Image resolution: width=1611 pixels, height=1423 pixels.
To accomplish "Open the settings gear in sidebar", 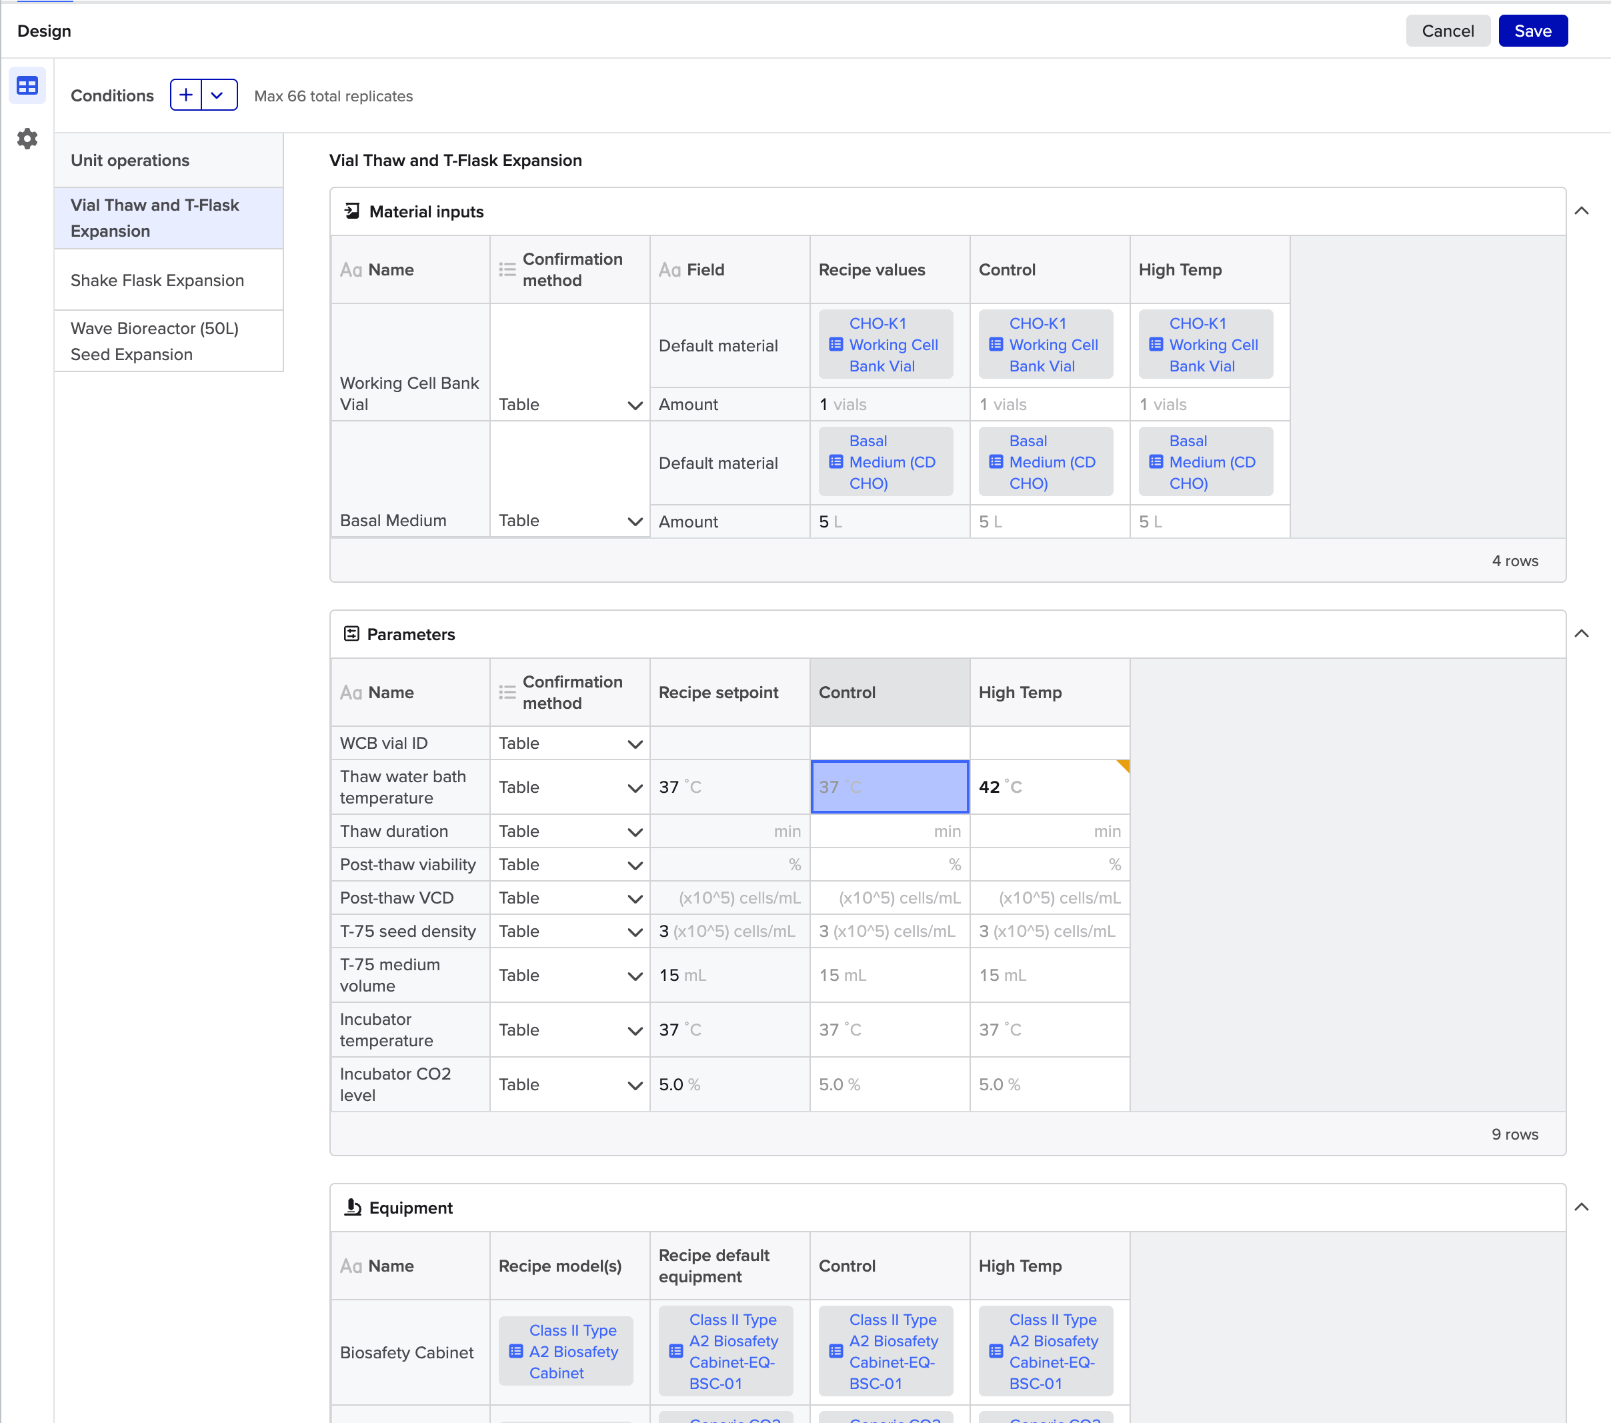I will [x=27, y=139].
